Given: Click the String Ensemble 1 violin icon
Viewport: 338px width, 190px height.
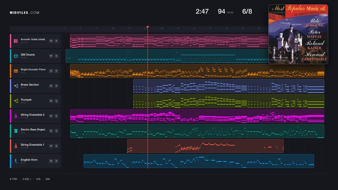Looking at the screenshot, I should [16, 146].
